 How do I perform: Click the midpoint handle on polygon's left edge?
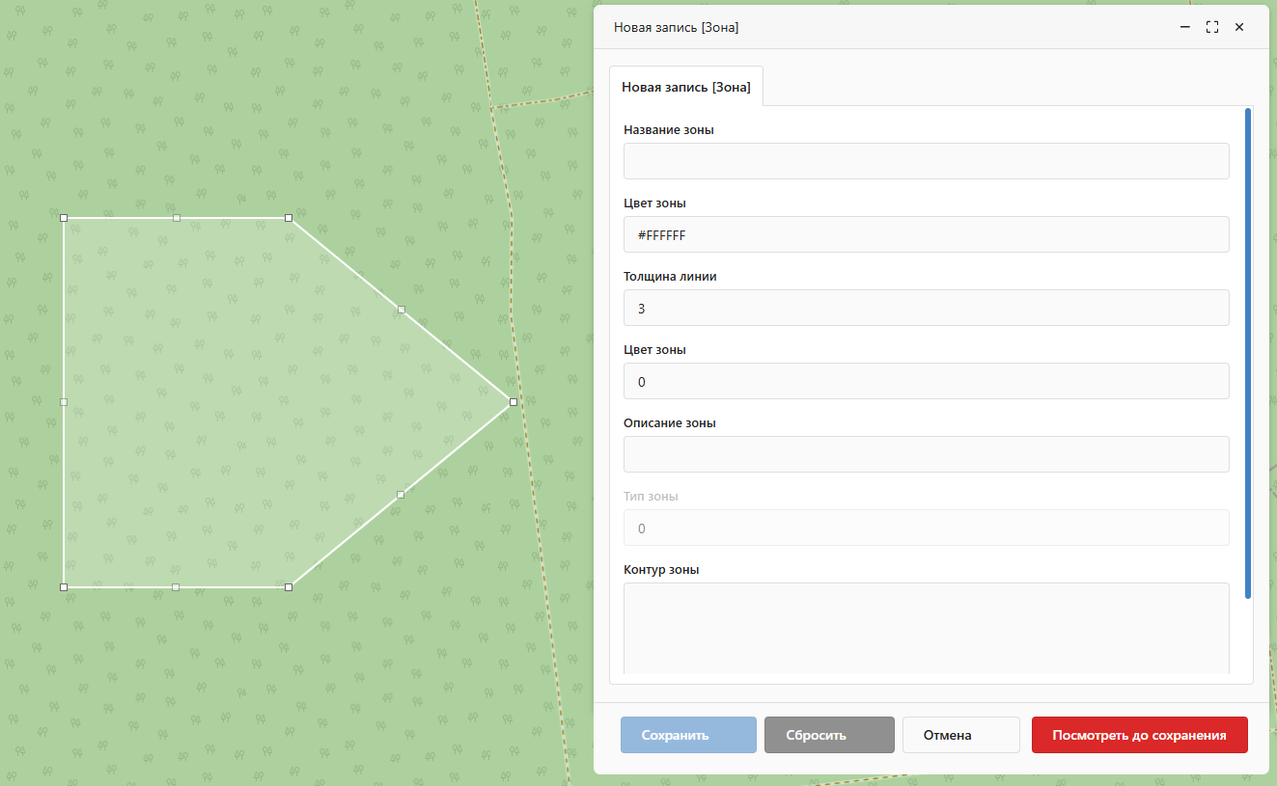pos(64,401)
